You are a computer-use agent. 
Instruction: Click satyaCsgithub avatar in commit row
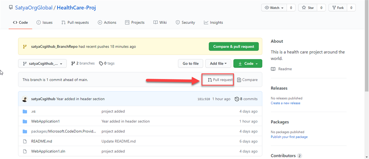pyautogui.click(x=25, y=99)
